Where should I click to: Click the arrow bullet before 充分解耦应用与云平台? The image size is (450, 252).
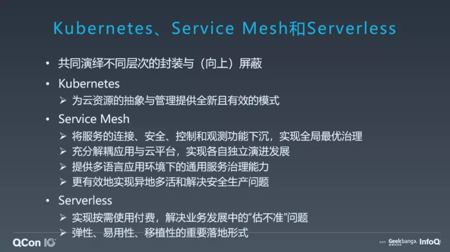63,151
